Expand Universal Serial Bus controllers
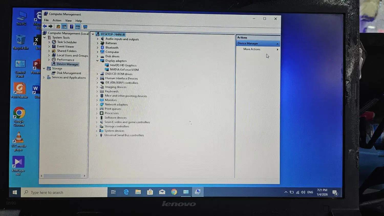 [97, 135]
